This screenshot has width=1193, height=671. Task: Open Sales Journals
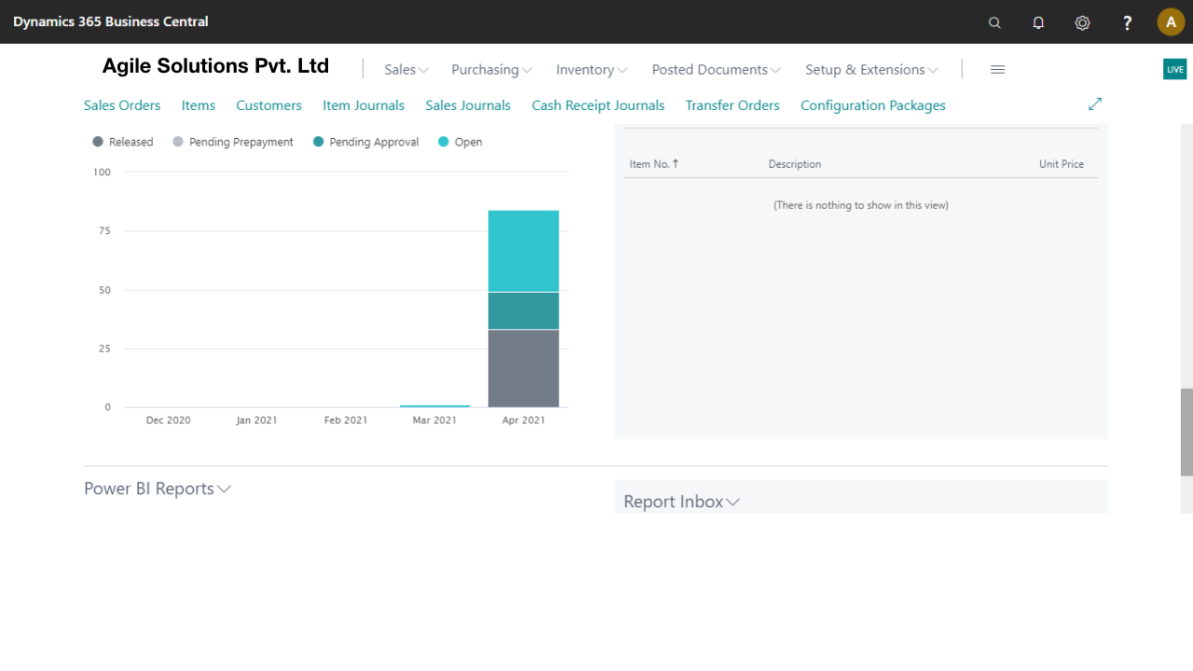click(x=468, y=105)
